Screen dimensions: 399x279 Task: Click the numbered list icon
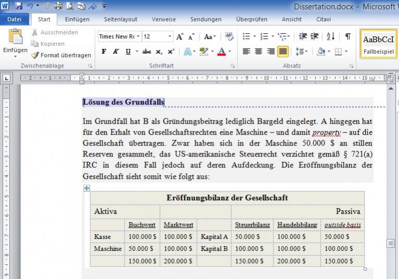264,37
